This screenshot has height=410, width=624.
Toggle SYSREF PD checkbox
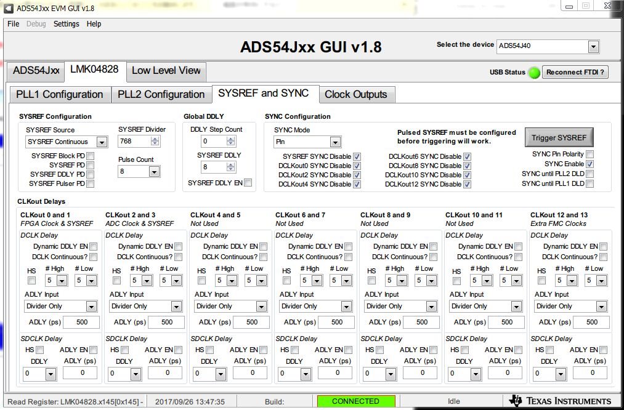(x=91, y=165)
